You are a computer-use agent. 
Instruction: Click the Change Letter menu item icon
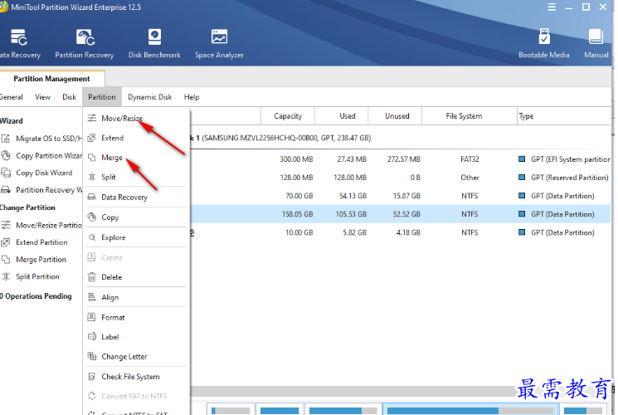tap(92, 356)
